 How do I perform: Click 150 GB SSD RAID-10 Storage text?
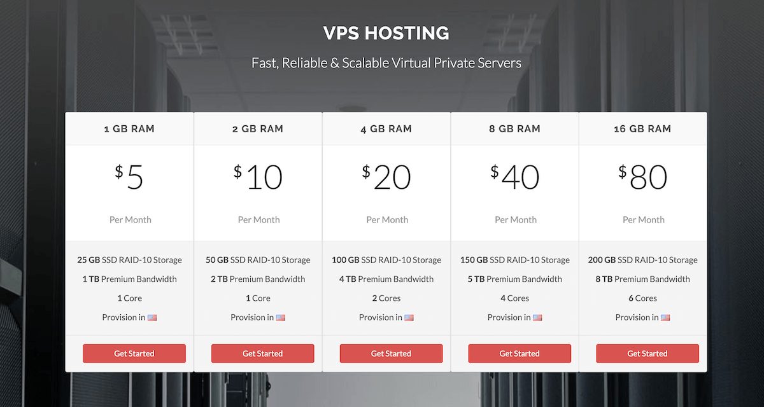click(x=515, y=259)
